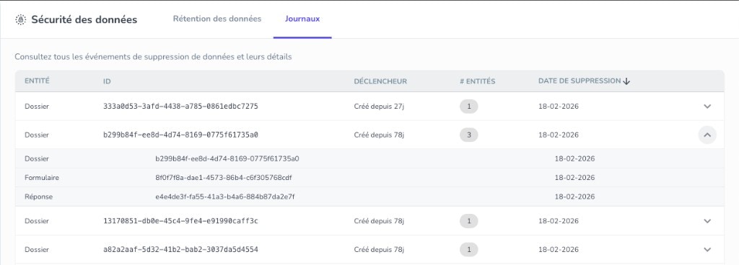
Task: Click the Entité column header
Action: [x=37, y=81]
